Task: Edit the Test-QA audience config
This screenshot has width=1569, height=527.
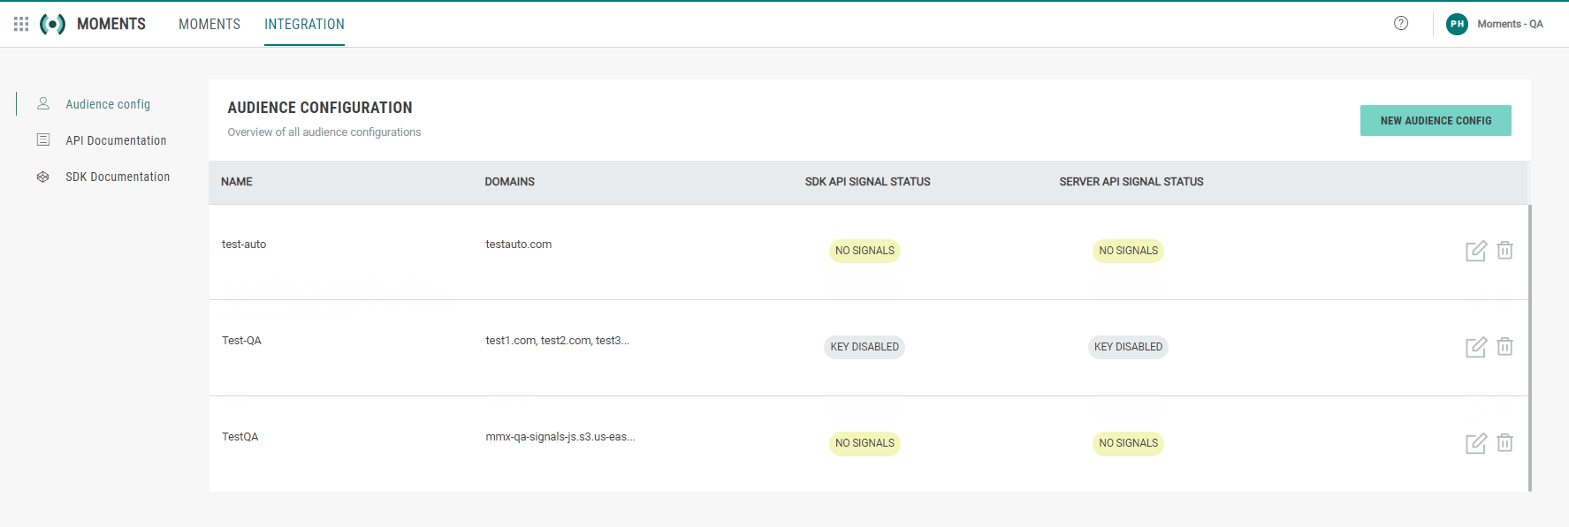Action: [1475, 347]
